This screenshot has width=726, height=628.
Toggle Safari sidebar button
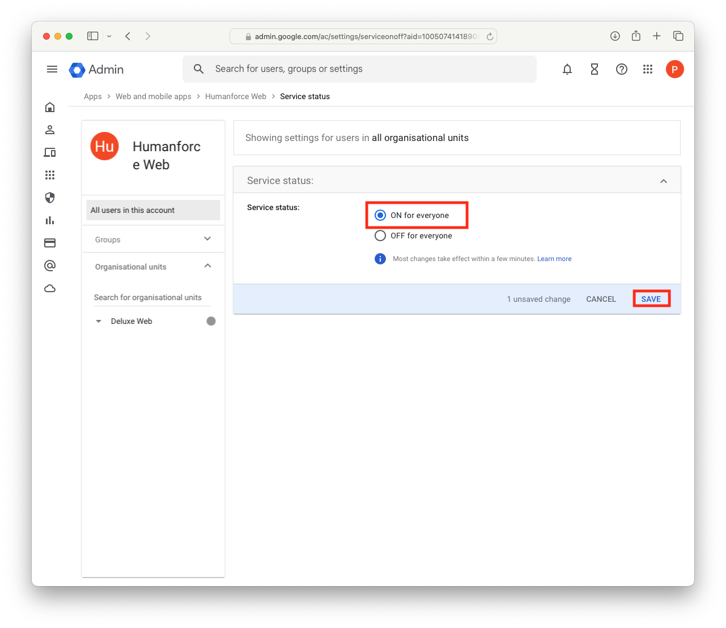click(93, 36)
